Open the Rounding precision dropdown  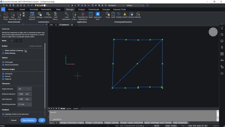tap(24, 104)
